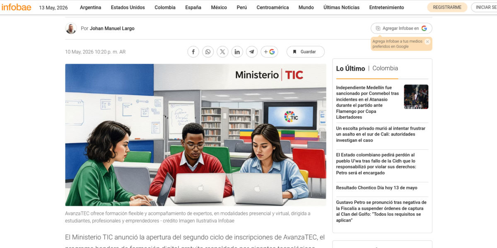Click the AvanzaTEC image caption text
The height and width of the screenshot is (248, 497).
[x=188, y=217]
